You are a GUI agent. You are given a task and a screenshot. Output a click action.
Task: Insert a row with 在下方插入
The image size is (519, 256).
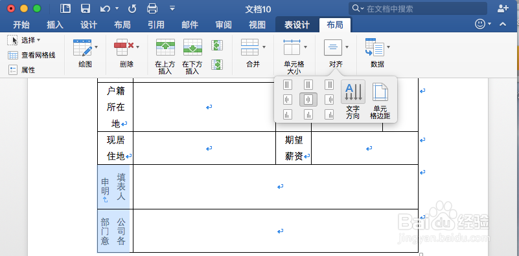pyautogui.click(x=192, y=56)
